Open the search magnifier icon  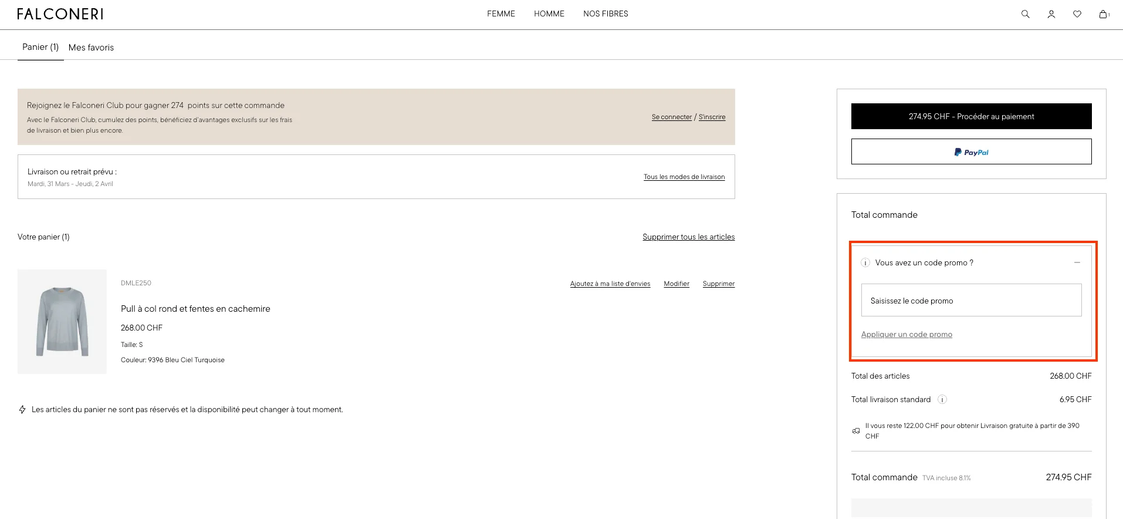point(1025,14)
